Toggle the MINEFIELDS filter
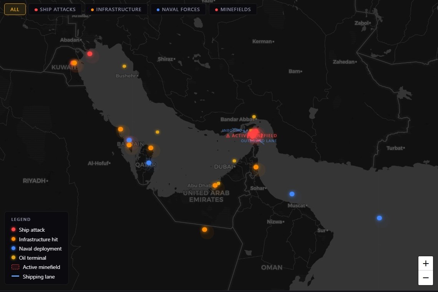The width and height of the screenshot is (438, 292). point(233,9)
